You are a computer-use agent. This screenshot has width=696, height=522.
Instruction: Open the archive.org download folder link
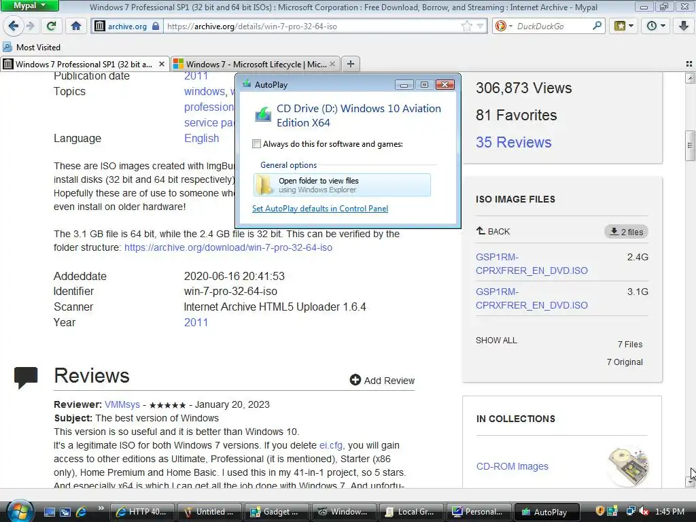click(228, 247)
